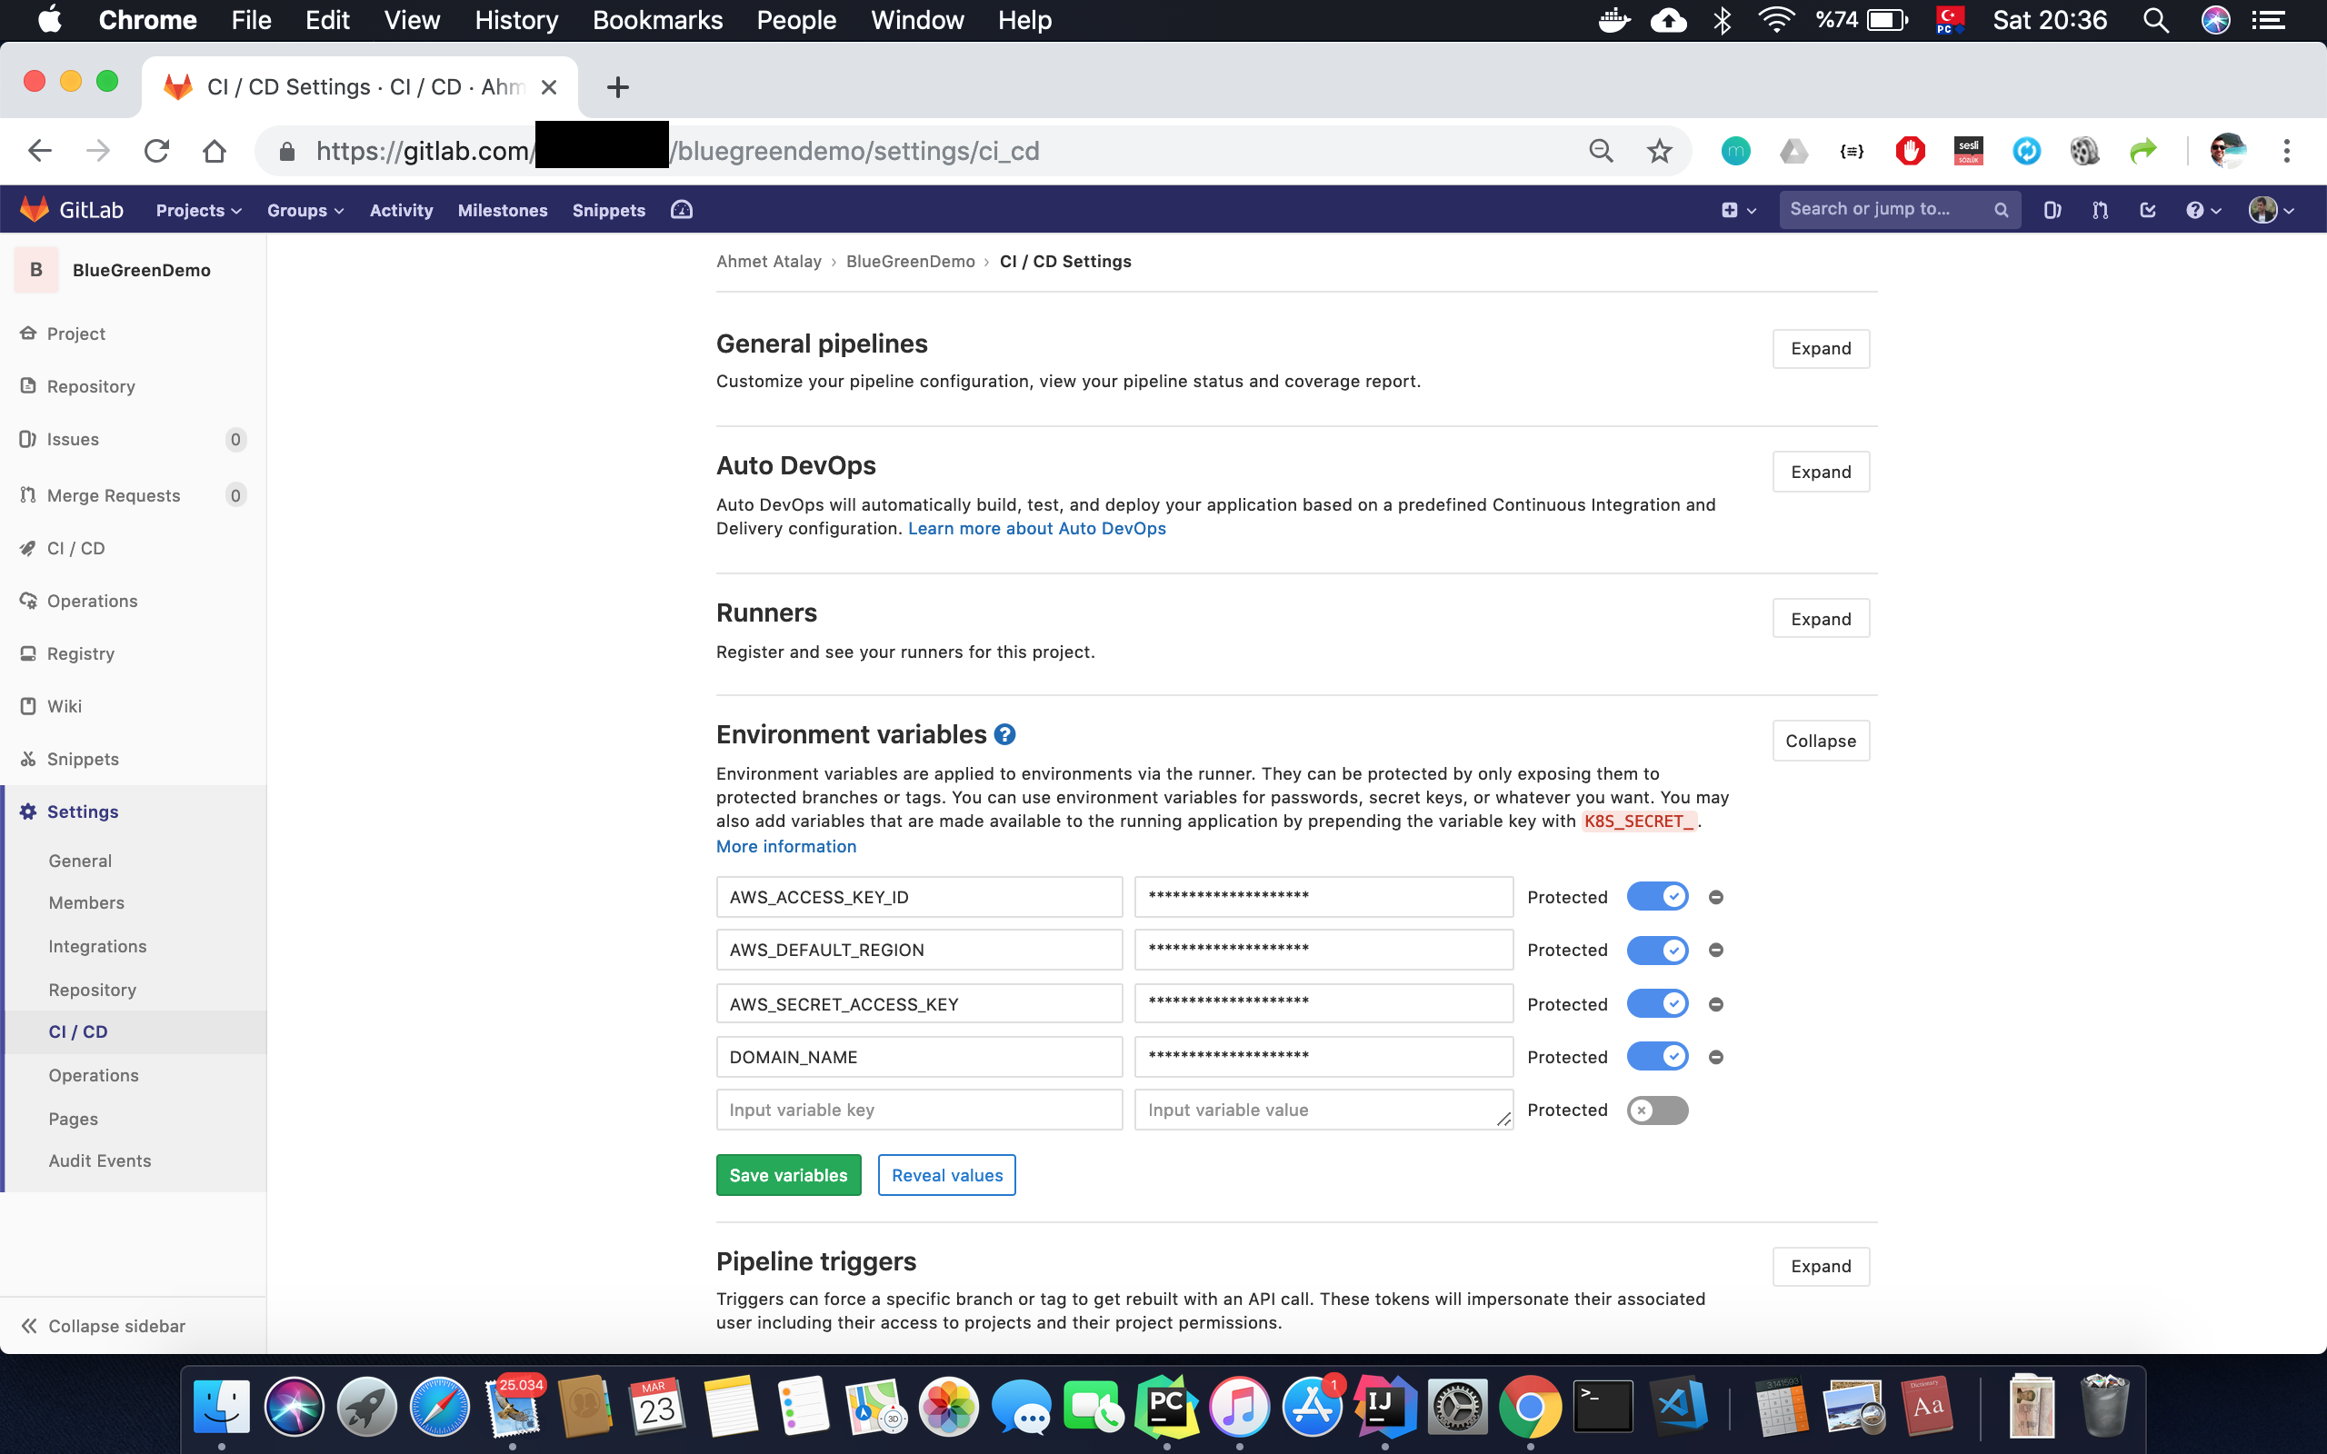
Task: Open the merge requests icon in navbar
Action: point(2099,211)
